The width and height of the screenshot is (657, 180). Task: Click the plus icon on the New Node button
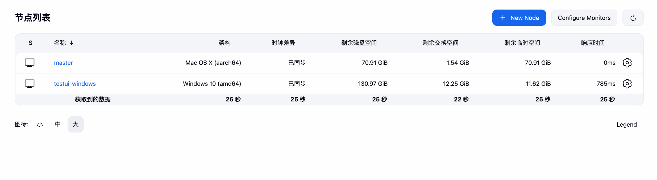tap(502, 18)
